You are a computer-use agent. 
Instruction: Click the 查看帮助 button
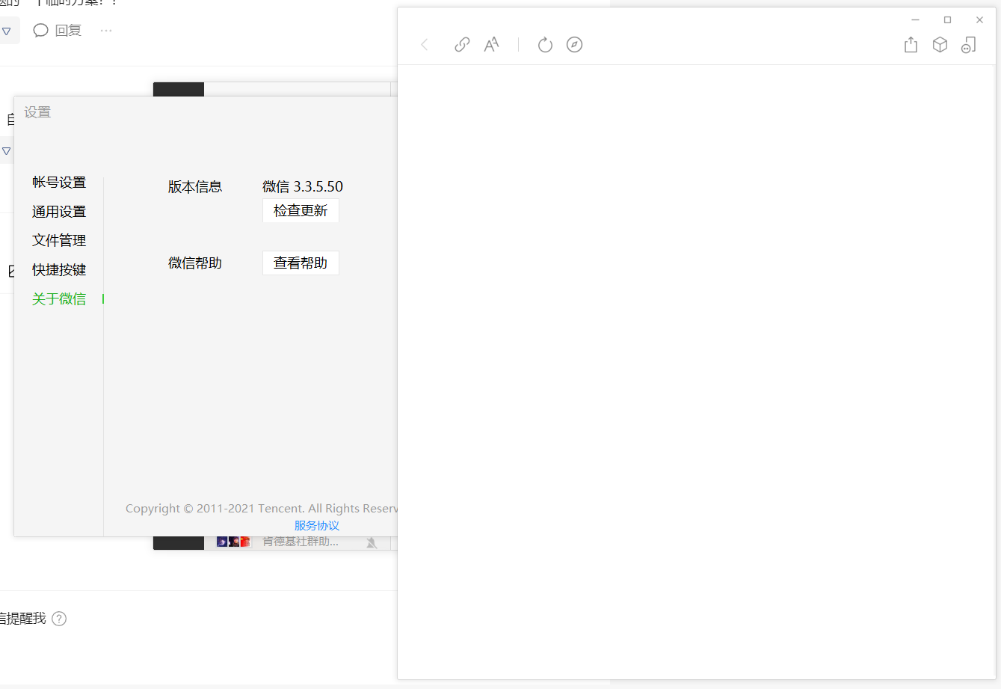click(301, 263)
